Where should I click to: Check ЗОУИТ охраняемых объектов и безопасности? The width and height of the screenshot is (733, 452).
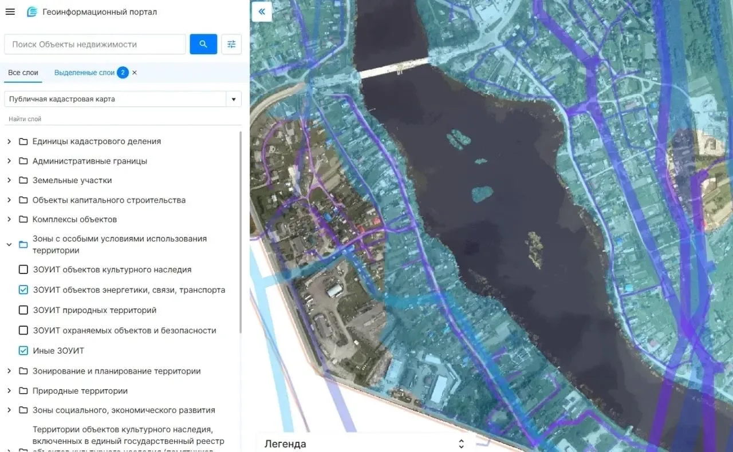pos(23,330)
